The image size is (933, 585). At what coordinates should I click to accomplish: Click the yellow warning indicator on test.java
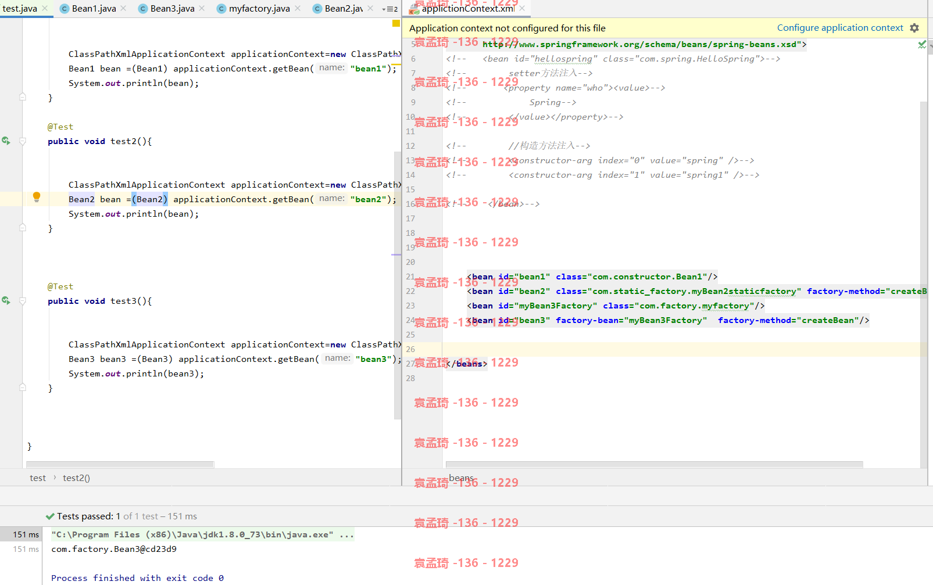(x=396, y=23)
